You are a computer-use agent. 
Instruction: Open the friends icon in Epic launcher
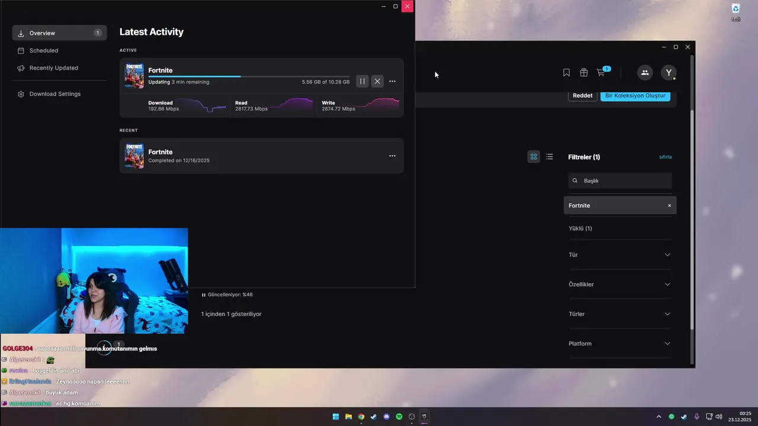coord(645,73)
